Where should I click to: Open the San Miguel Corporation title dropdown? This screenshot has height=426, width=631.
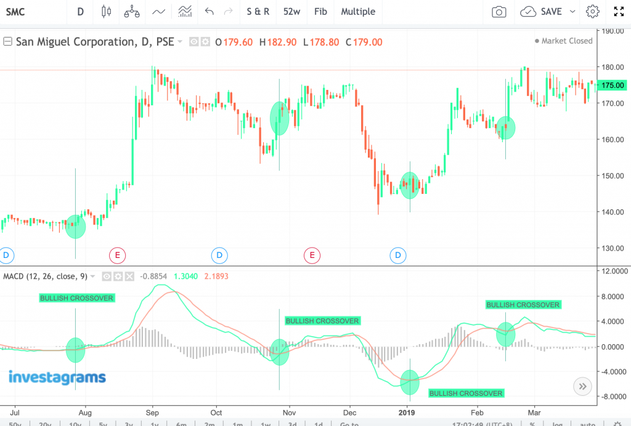pyautogui.click(x=179, y=42)
